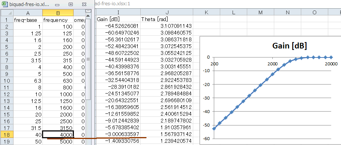The image size is (341, 145).
Task: Select gain cell -52.48423041
Action: (118, 46)
